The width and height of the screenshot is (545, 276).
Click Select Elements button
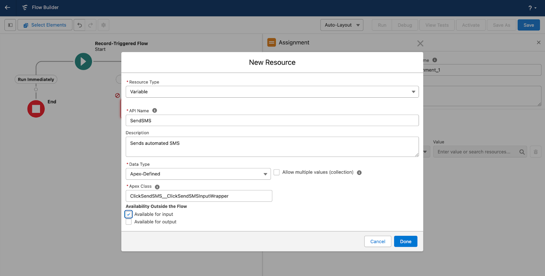[x=45, y=25]
